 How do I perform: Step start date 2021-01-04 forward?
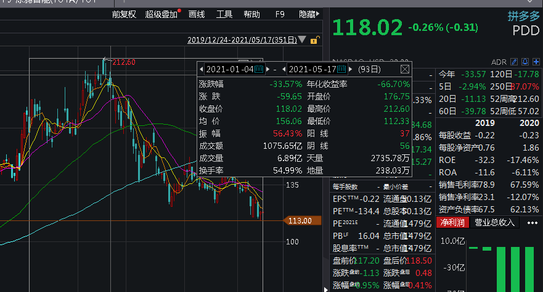click(x=267, y=69)
